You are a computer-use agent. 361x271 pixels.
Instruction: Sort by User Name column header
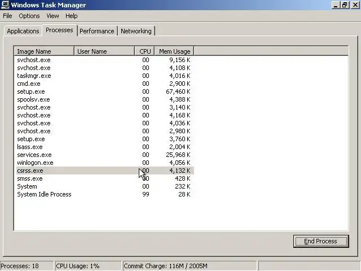click(104, 51)
